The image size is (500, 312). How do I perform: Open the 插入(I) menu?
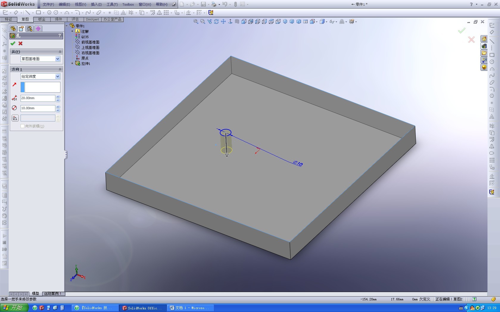pyautogui.click(x=96, y=4)
